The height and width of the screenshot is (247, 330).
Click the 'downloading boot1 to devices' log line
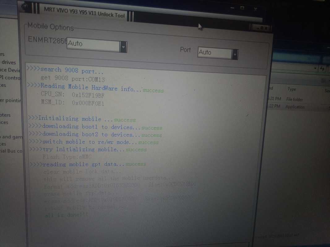point(95,127)
